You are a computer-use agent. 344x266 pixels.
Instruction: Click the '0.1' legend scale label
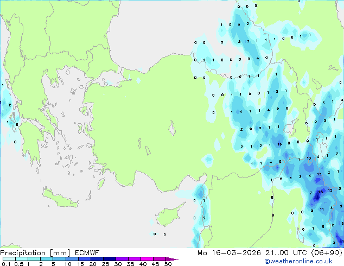click(6, 264)
